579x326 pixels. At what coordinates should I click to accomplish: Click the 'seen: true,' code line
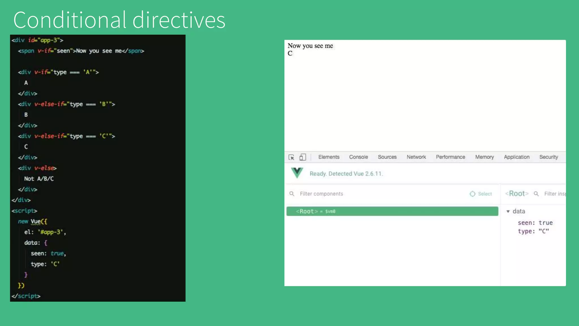[48, 254]
